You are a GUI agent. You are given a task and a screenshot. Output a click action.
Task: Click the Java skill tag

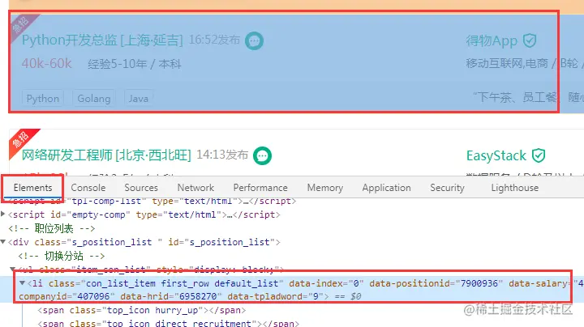pyautogui.click(x=139, y=99)
